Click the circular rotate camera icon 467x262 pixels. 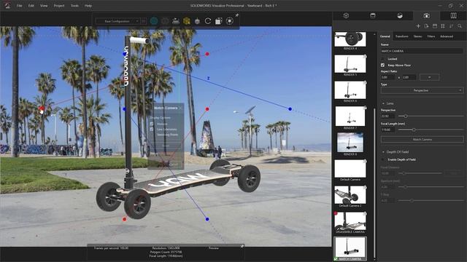coord(208,21)
